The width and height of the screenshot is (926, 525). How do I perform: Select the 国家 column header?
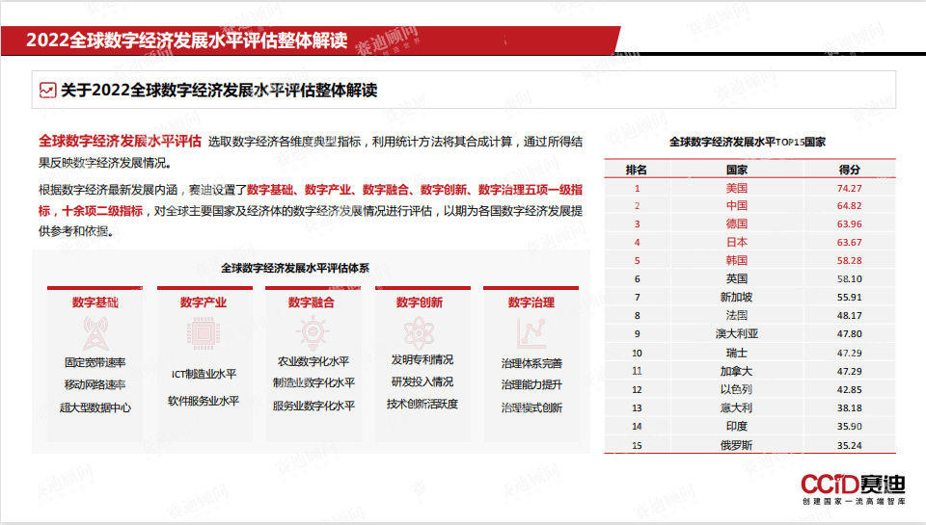tap(736, 170)
